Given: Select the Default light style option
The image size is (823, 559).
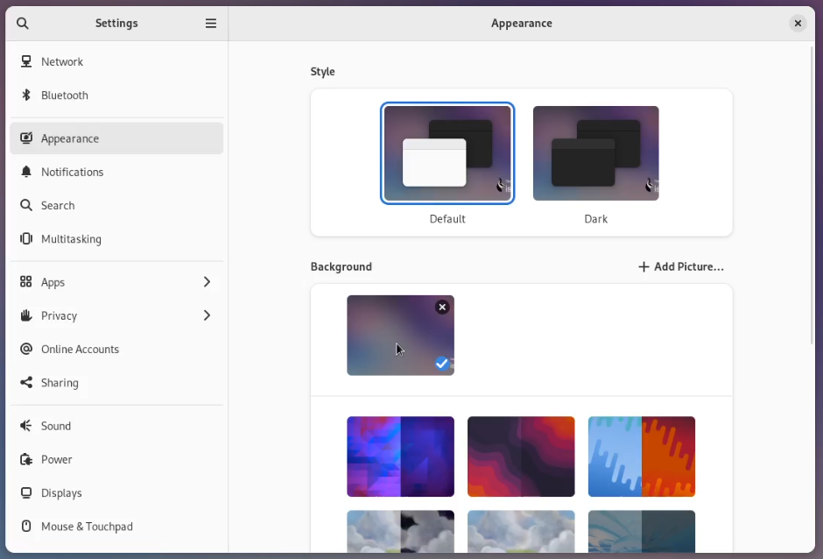Looking at the screenshot, I should click(x=447, y=154).
